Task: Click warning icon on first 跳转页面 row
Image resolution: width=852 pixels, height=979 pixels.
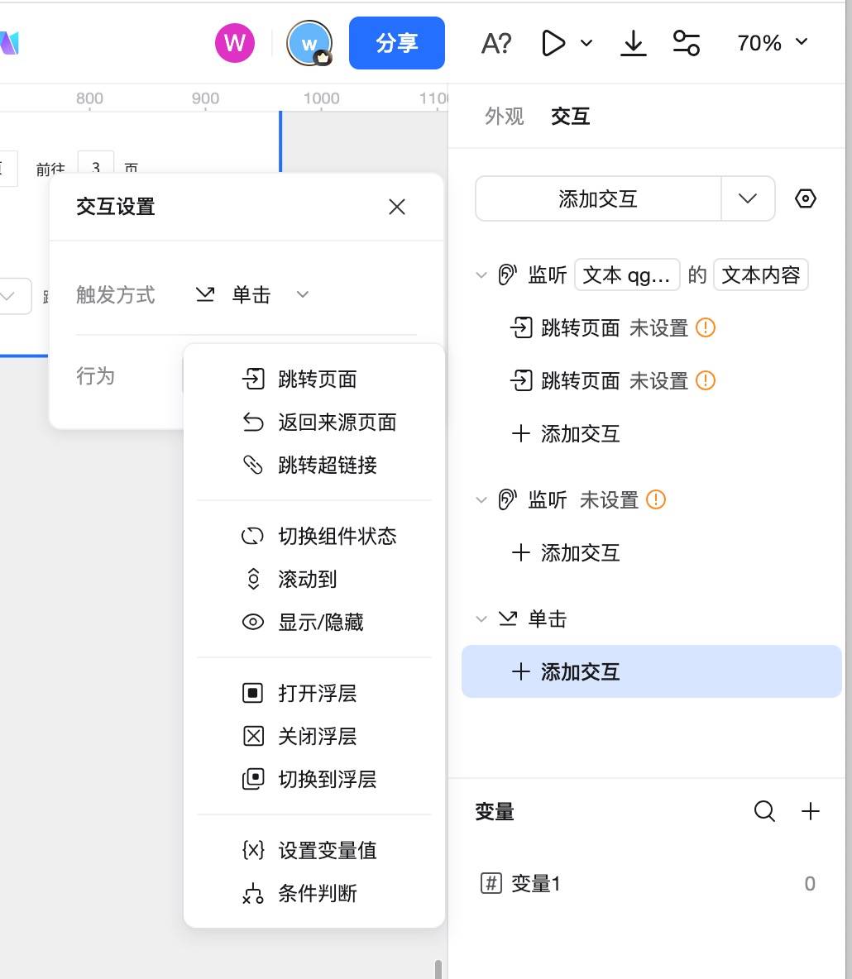Action: tap(706, 327)
